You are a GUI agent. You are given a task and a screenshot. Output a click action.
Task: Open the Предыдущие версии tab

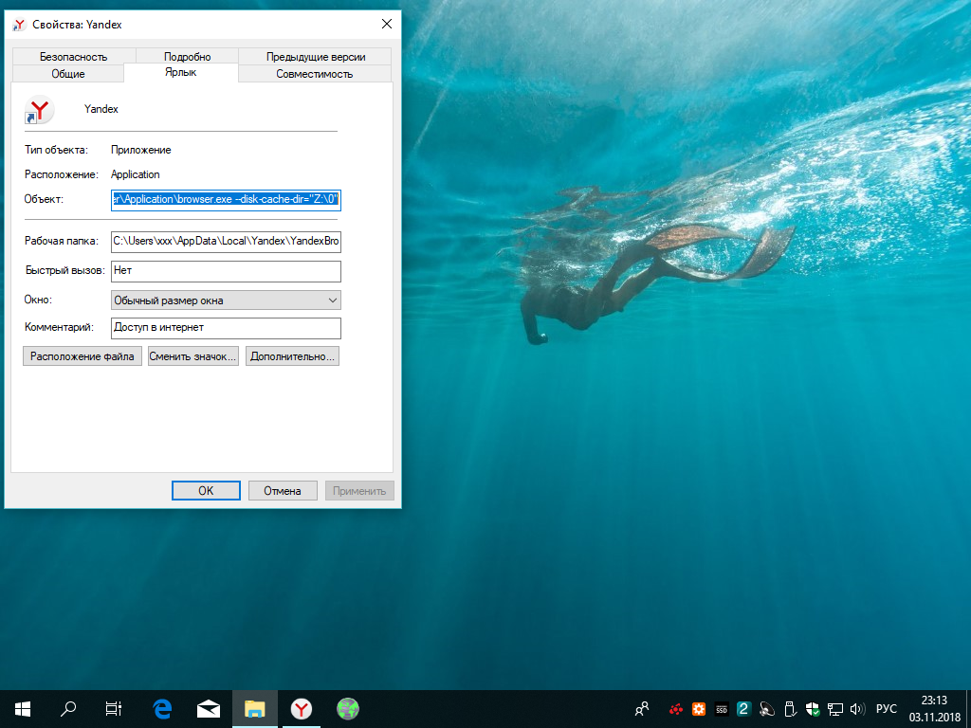315,56
